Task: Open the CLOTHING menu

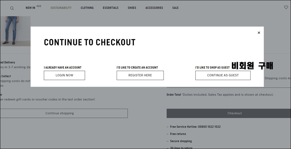Action: tap(87, 8)
